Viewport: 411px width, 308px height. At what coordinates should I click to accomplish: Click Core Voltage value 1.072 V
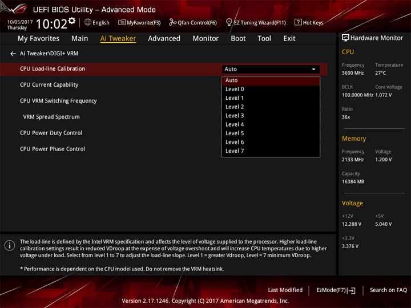click(x=383, y=95)
